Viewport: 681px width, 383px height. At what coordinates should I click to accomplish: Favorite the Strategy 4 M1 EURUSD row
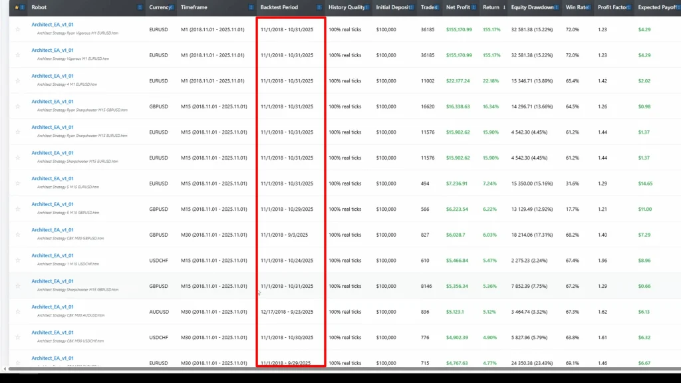click(18, 81)
